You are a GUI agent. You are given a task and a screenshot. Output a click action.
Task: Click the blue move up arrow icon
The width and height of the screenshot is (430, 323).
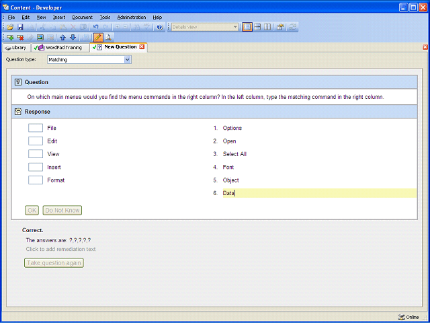pyautogui.click(x=62, y=38)
